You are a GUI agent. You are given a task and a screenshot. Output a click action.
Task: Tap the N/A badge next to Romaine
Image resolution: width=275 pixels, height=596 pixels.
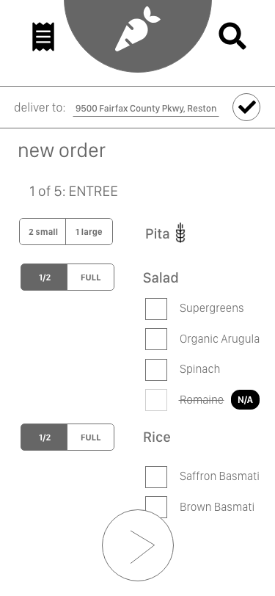pyautogui.click(x=246, y=400)
